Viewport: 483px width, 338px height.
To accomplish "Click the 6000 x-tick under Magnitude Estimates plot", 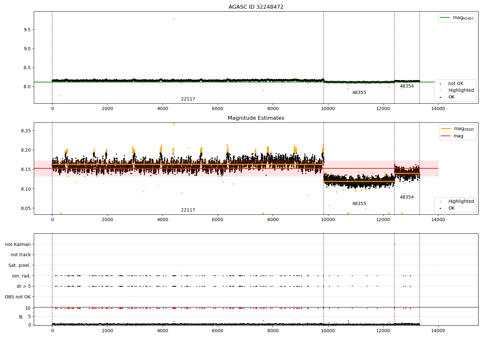I will (x=218, y=220).
